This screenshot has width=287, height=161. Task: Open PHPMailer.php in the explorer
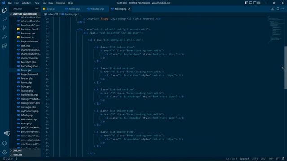coord(29,119)
